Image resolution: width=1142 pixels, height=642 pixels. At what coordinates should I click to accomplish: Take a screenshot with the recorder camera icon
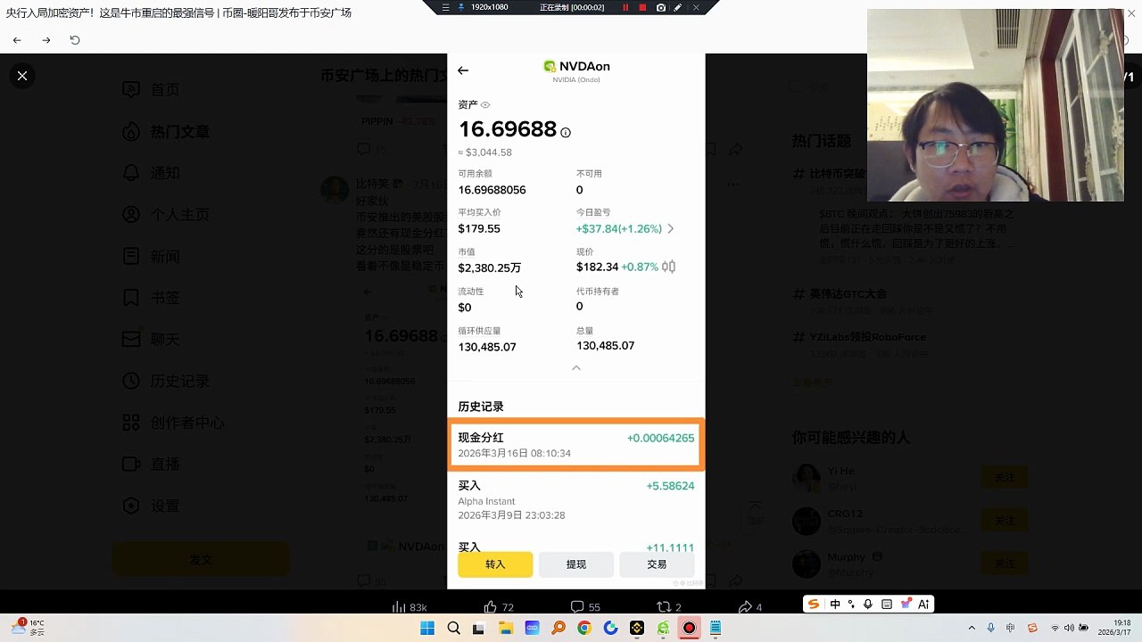[661, 7]
